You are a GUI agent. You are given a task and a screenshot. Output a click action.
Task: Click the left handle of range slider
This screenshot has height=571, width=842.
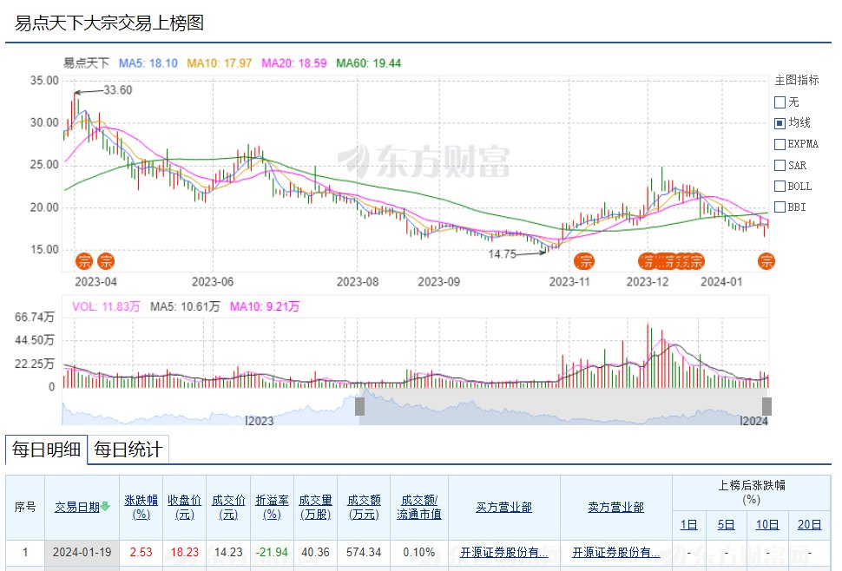(359, 406)
